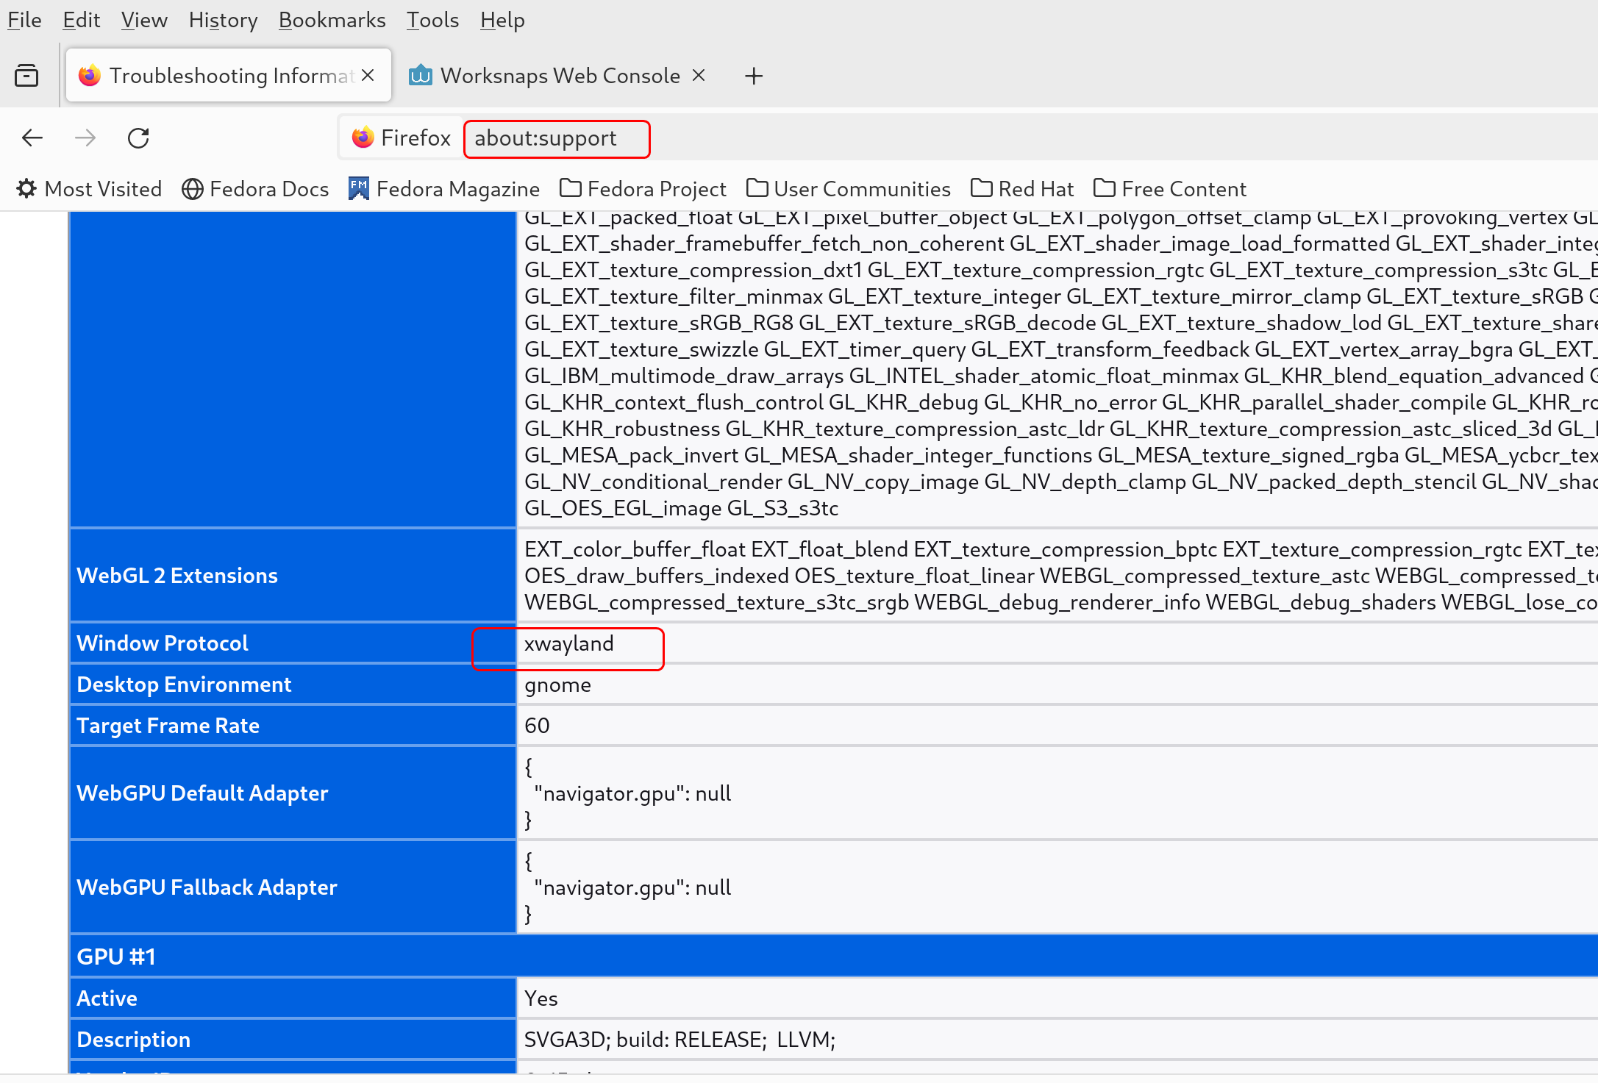Open the Fedora Magazine bookmark

coord(444,189)
